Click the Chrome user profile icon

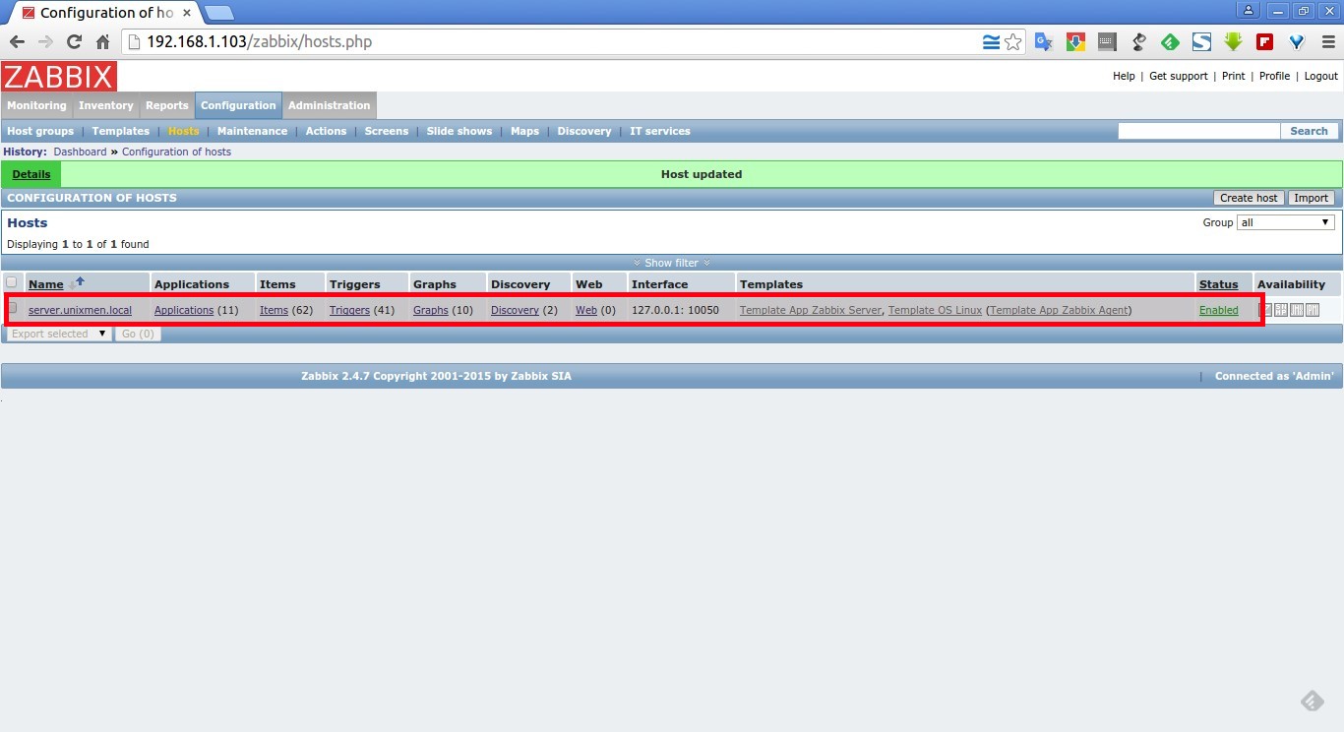(1248, 10)
